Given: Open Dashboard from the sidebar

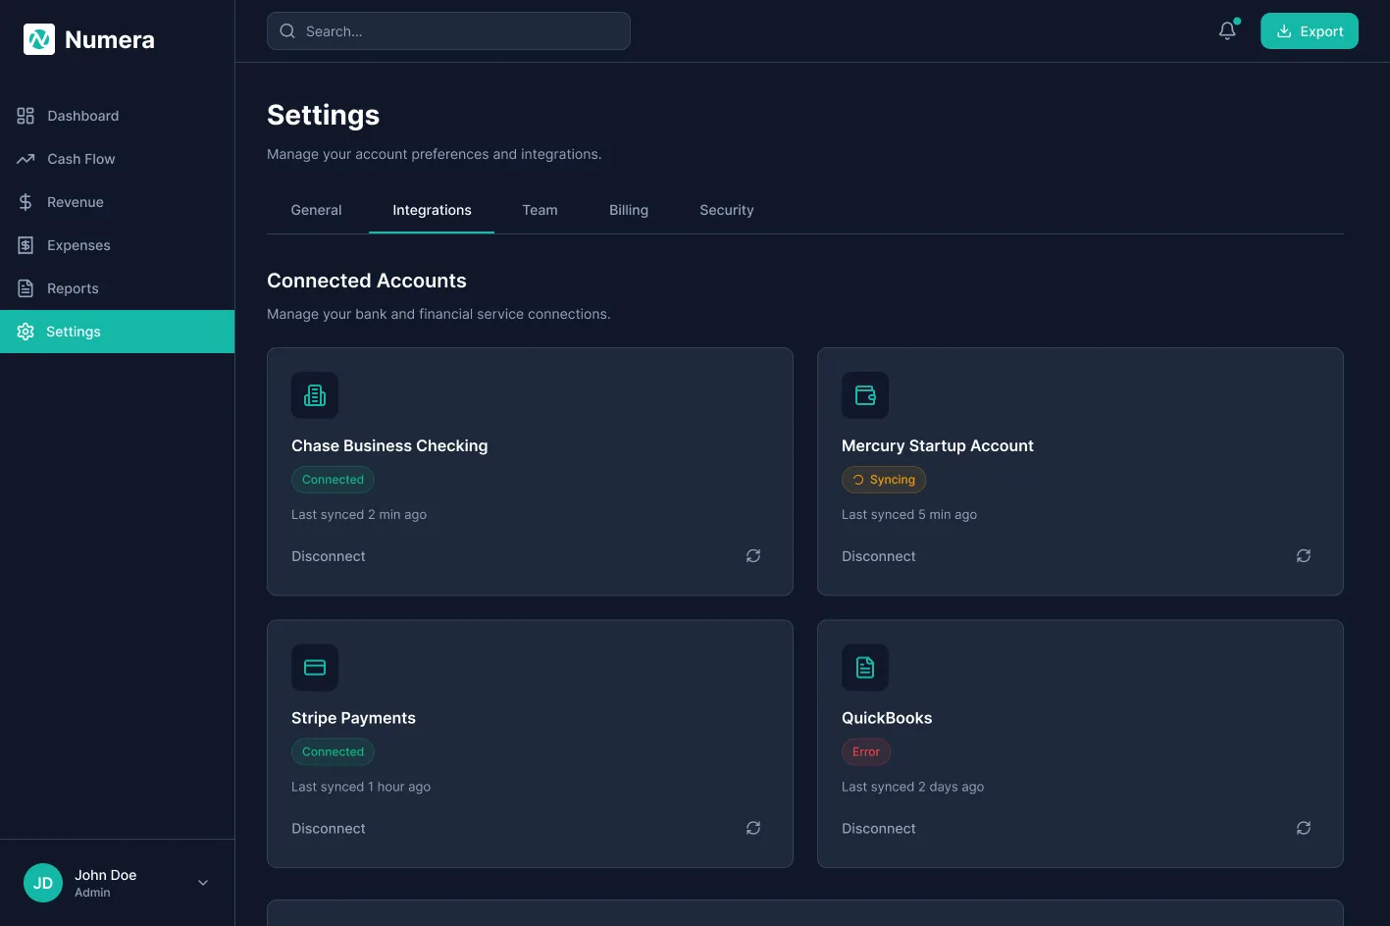Looking at the screenshot, I should coord(118,116).
